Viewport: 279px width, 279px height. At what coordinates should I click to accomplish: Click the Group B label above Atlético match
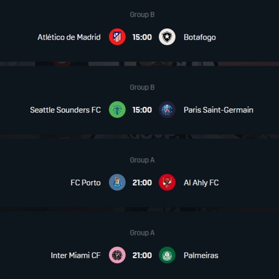[142, 15]
